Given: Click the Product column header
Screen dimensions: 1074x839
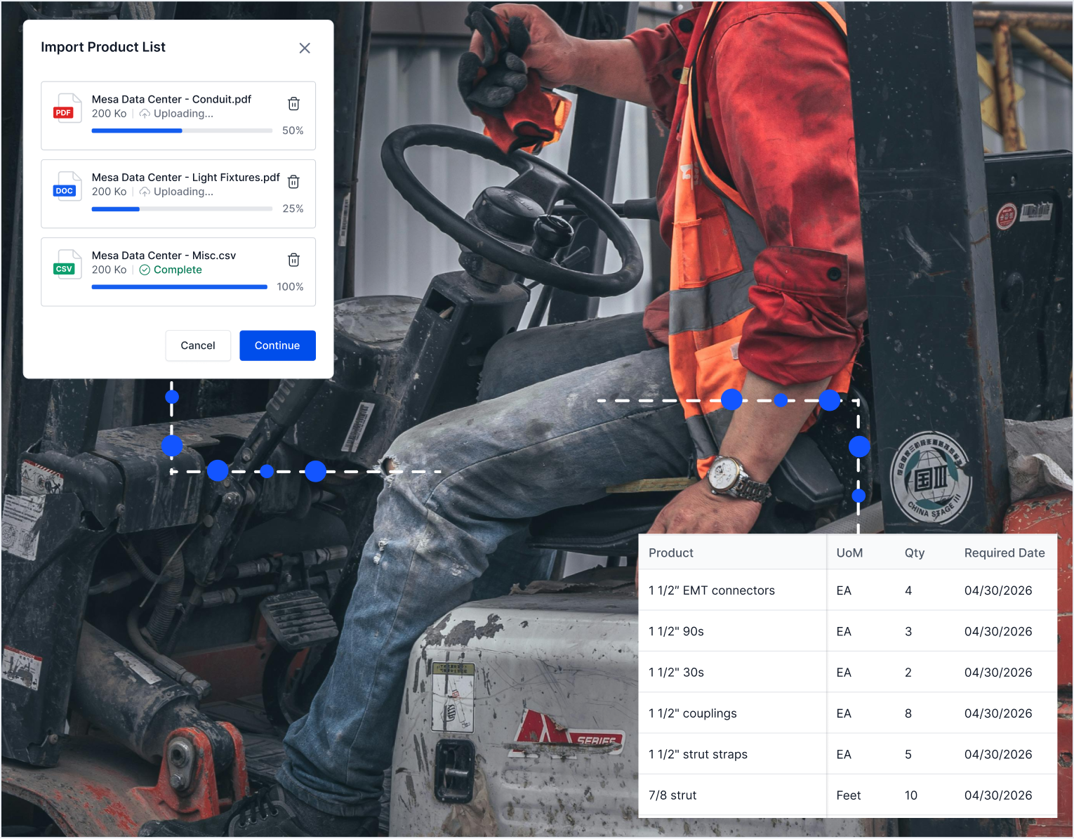Looking at the screenshot, I should pos(670,553).
